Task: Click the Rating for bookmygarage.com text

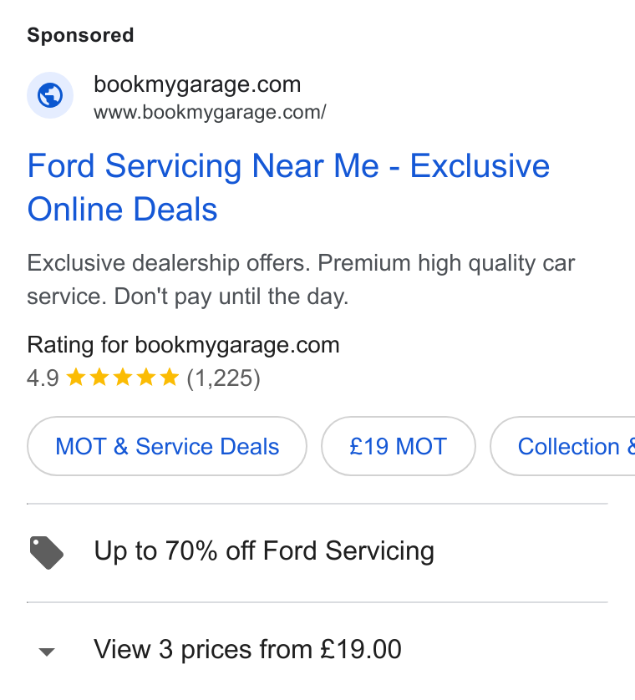Action: pyautogui.click(x=184, y=345)
